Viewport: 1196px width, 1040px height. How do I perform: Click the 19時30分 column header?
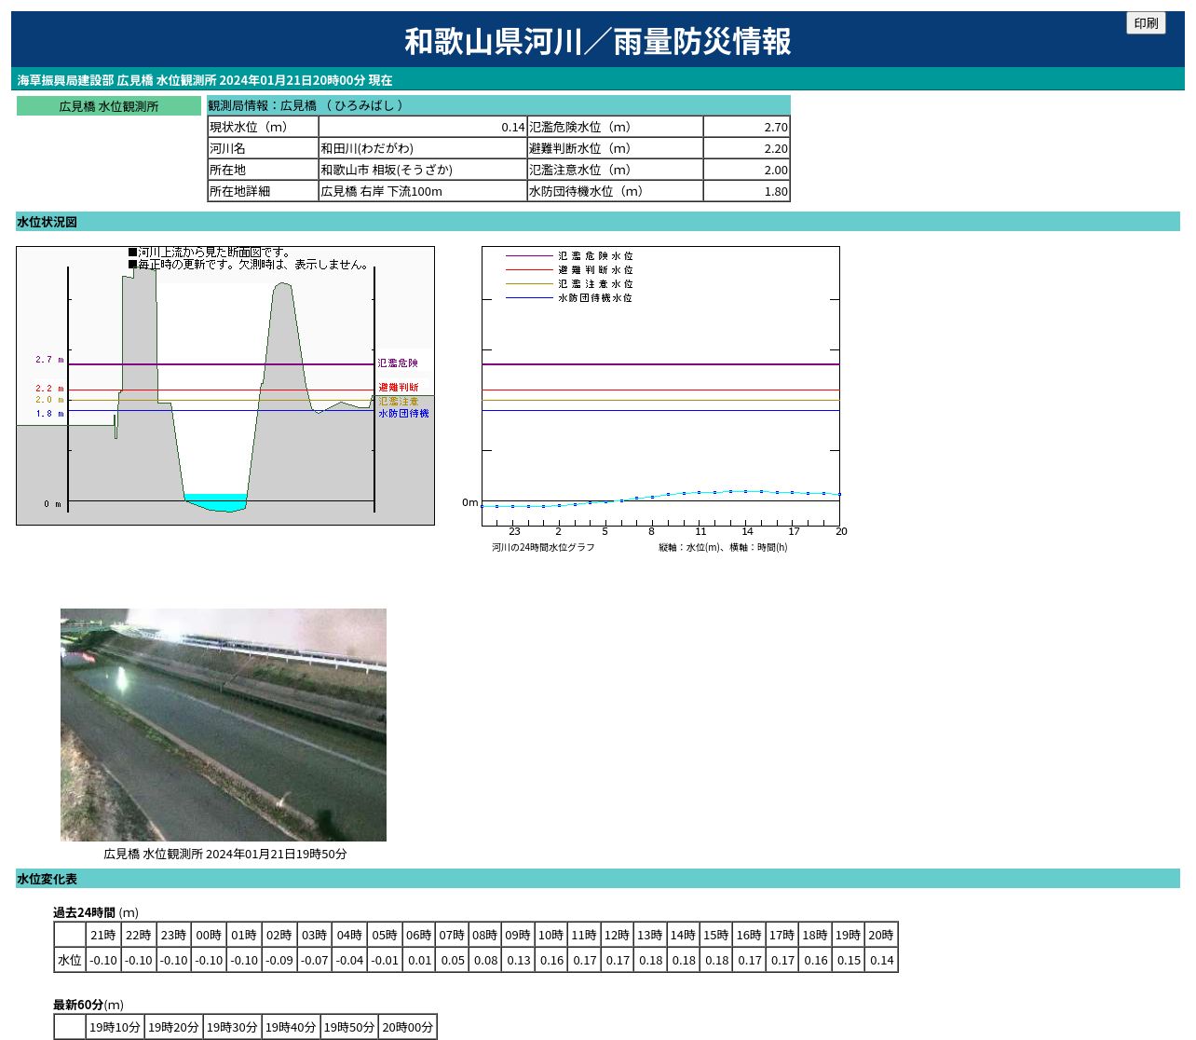pyautogui.click(x=233, y=1027)
